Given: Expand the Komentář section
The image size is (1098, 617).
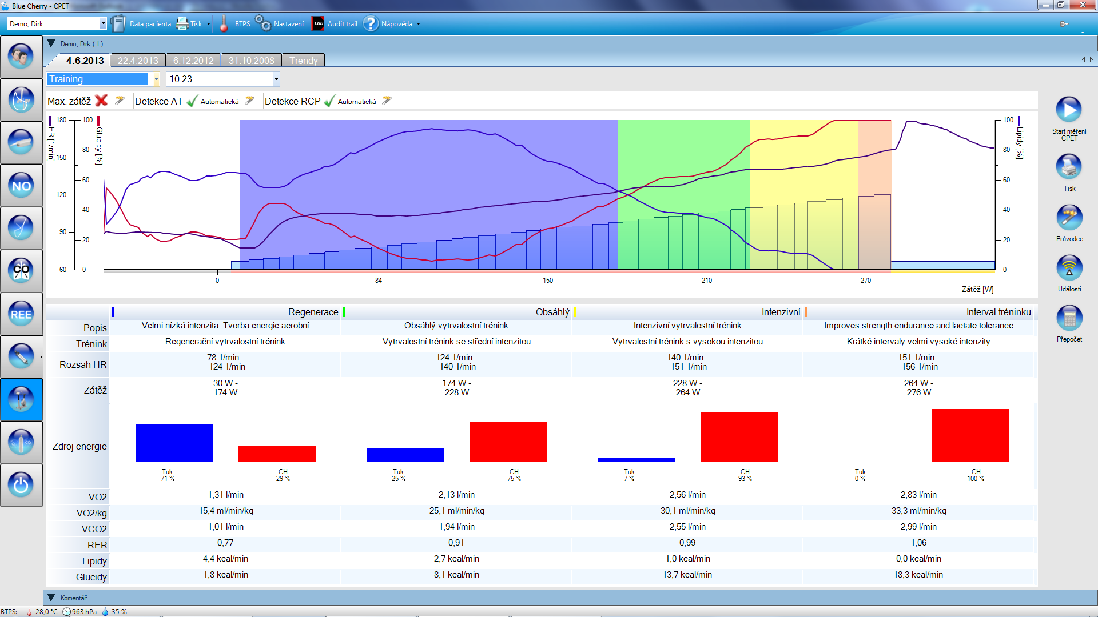Looking at the screenshot, I should point(51,598).
